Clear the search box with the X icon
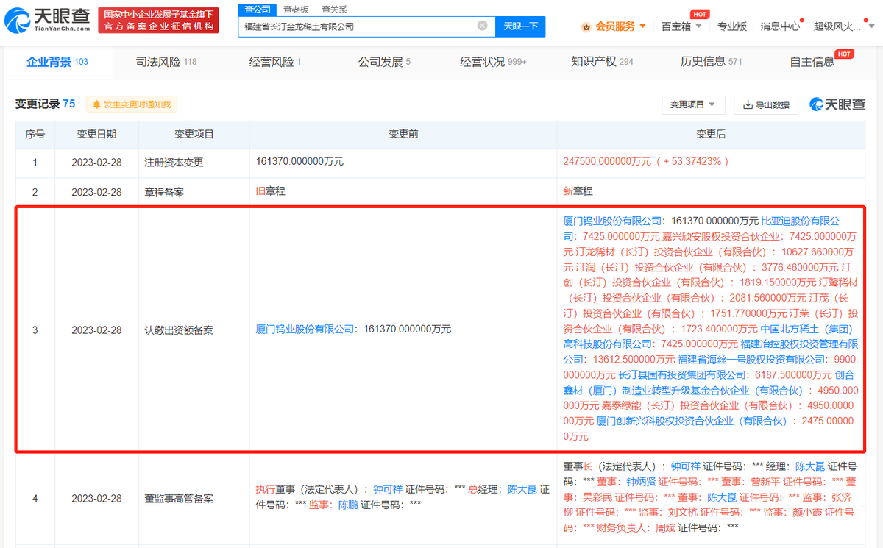Viewport: 883px width, 548px height. [x=482, y=26]
